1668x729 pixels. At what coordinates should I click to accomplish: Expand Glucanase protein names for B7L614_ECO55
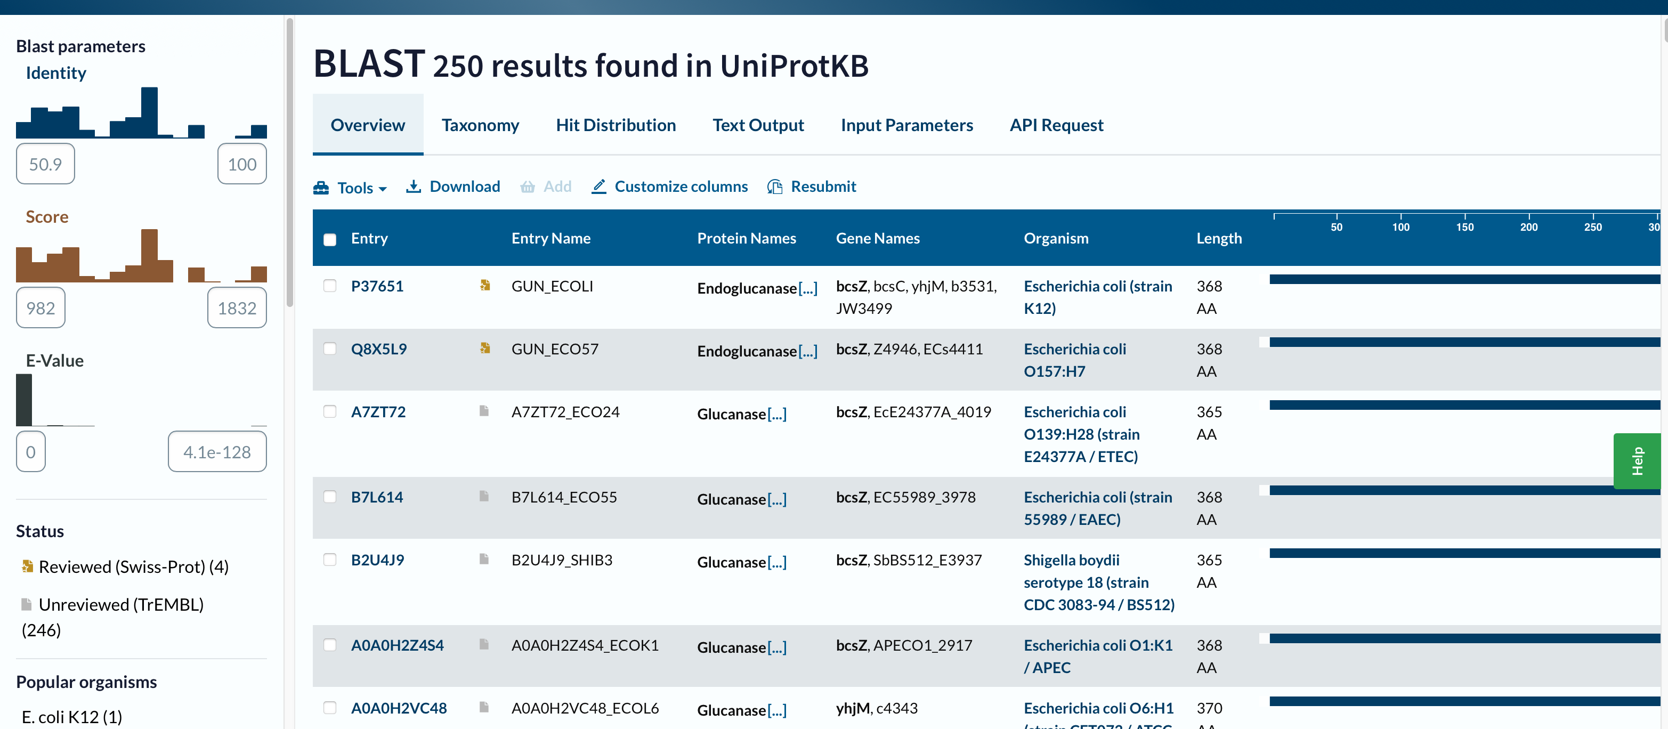click(x=777, y=499)
